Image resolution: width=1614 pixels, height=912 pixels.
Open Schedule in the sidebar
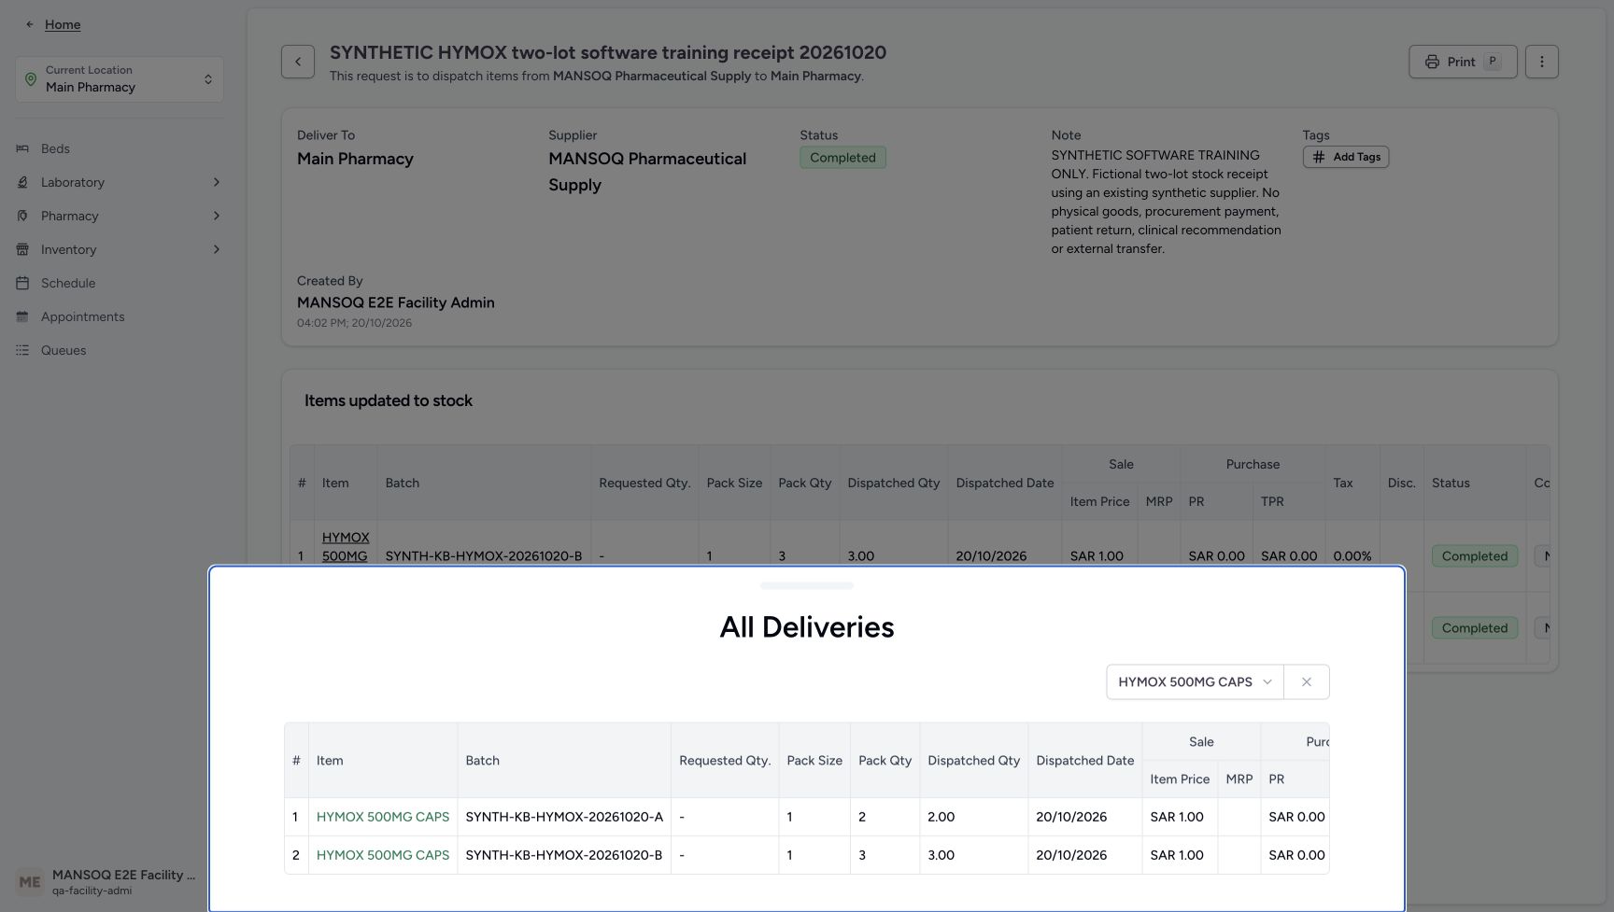pyautogui.click(x=68, y=283)
